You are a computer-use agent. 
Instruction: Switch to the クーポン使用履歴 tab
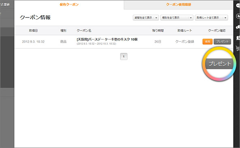pyautogui.click(x=178, y=4)
